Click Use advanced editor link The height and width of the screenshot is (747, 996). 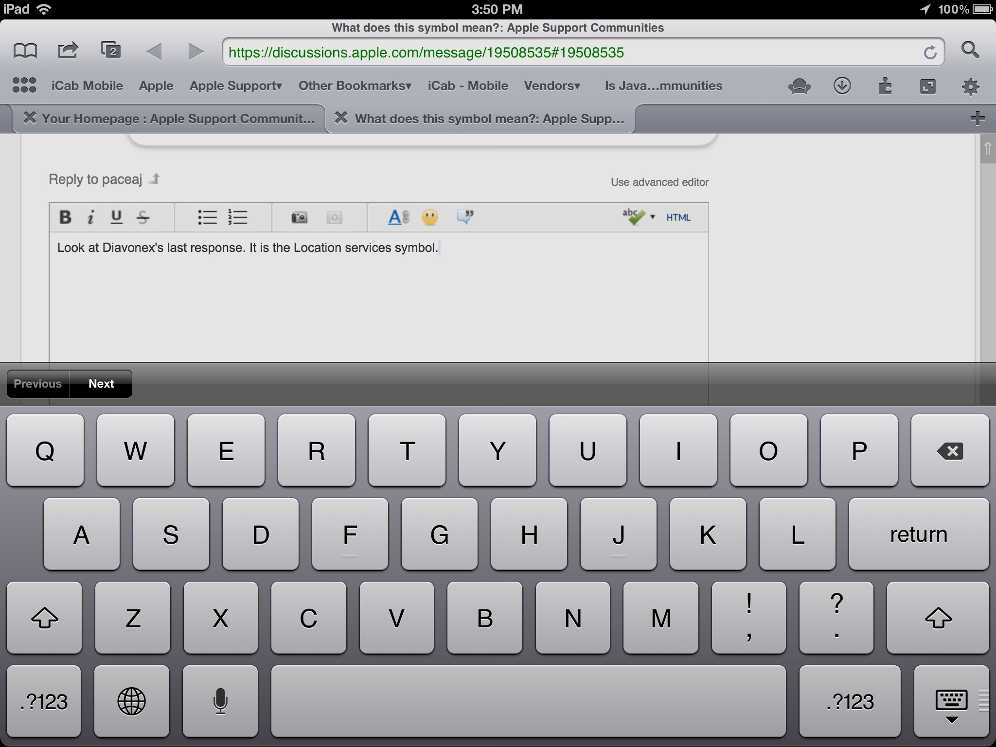[x=659, y=182]
